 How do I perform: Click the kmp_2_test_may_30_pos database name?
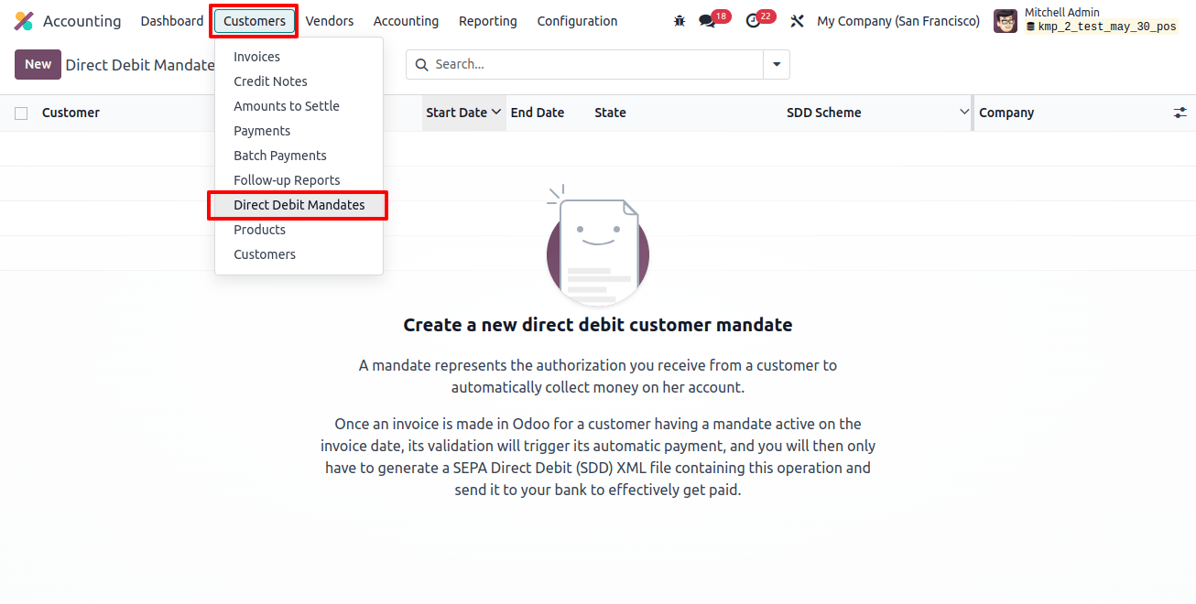pyautogui.click(x=1107, y=27)
